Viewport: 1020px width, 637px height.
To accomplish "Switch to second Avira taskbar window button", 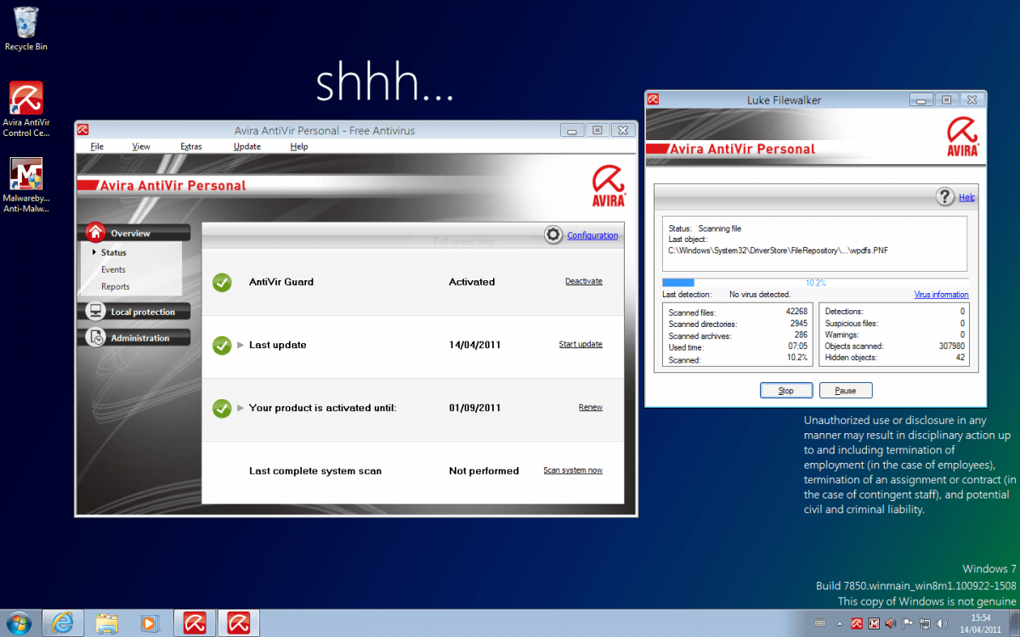I will 239,623.
